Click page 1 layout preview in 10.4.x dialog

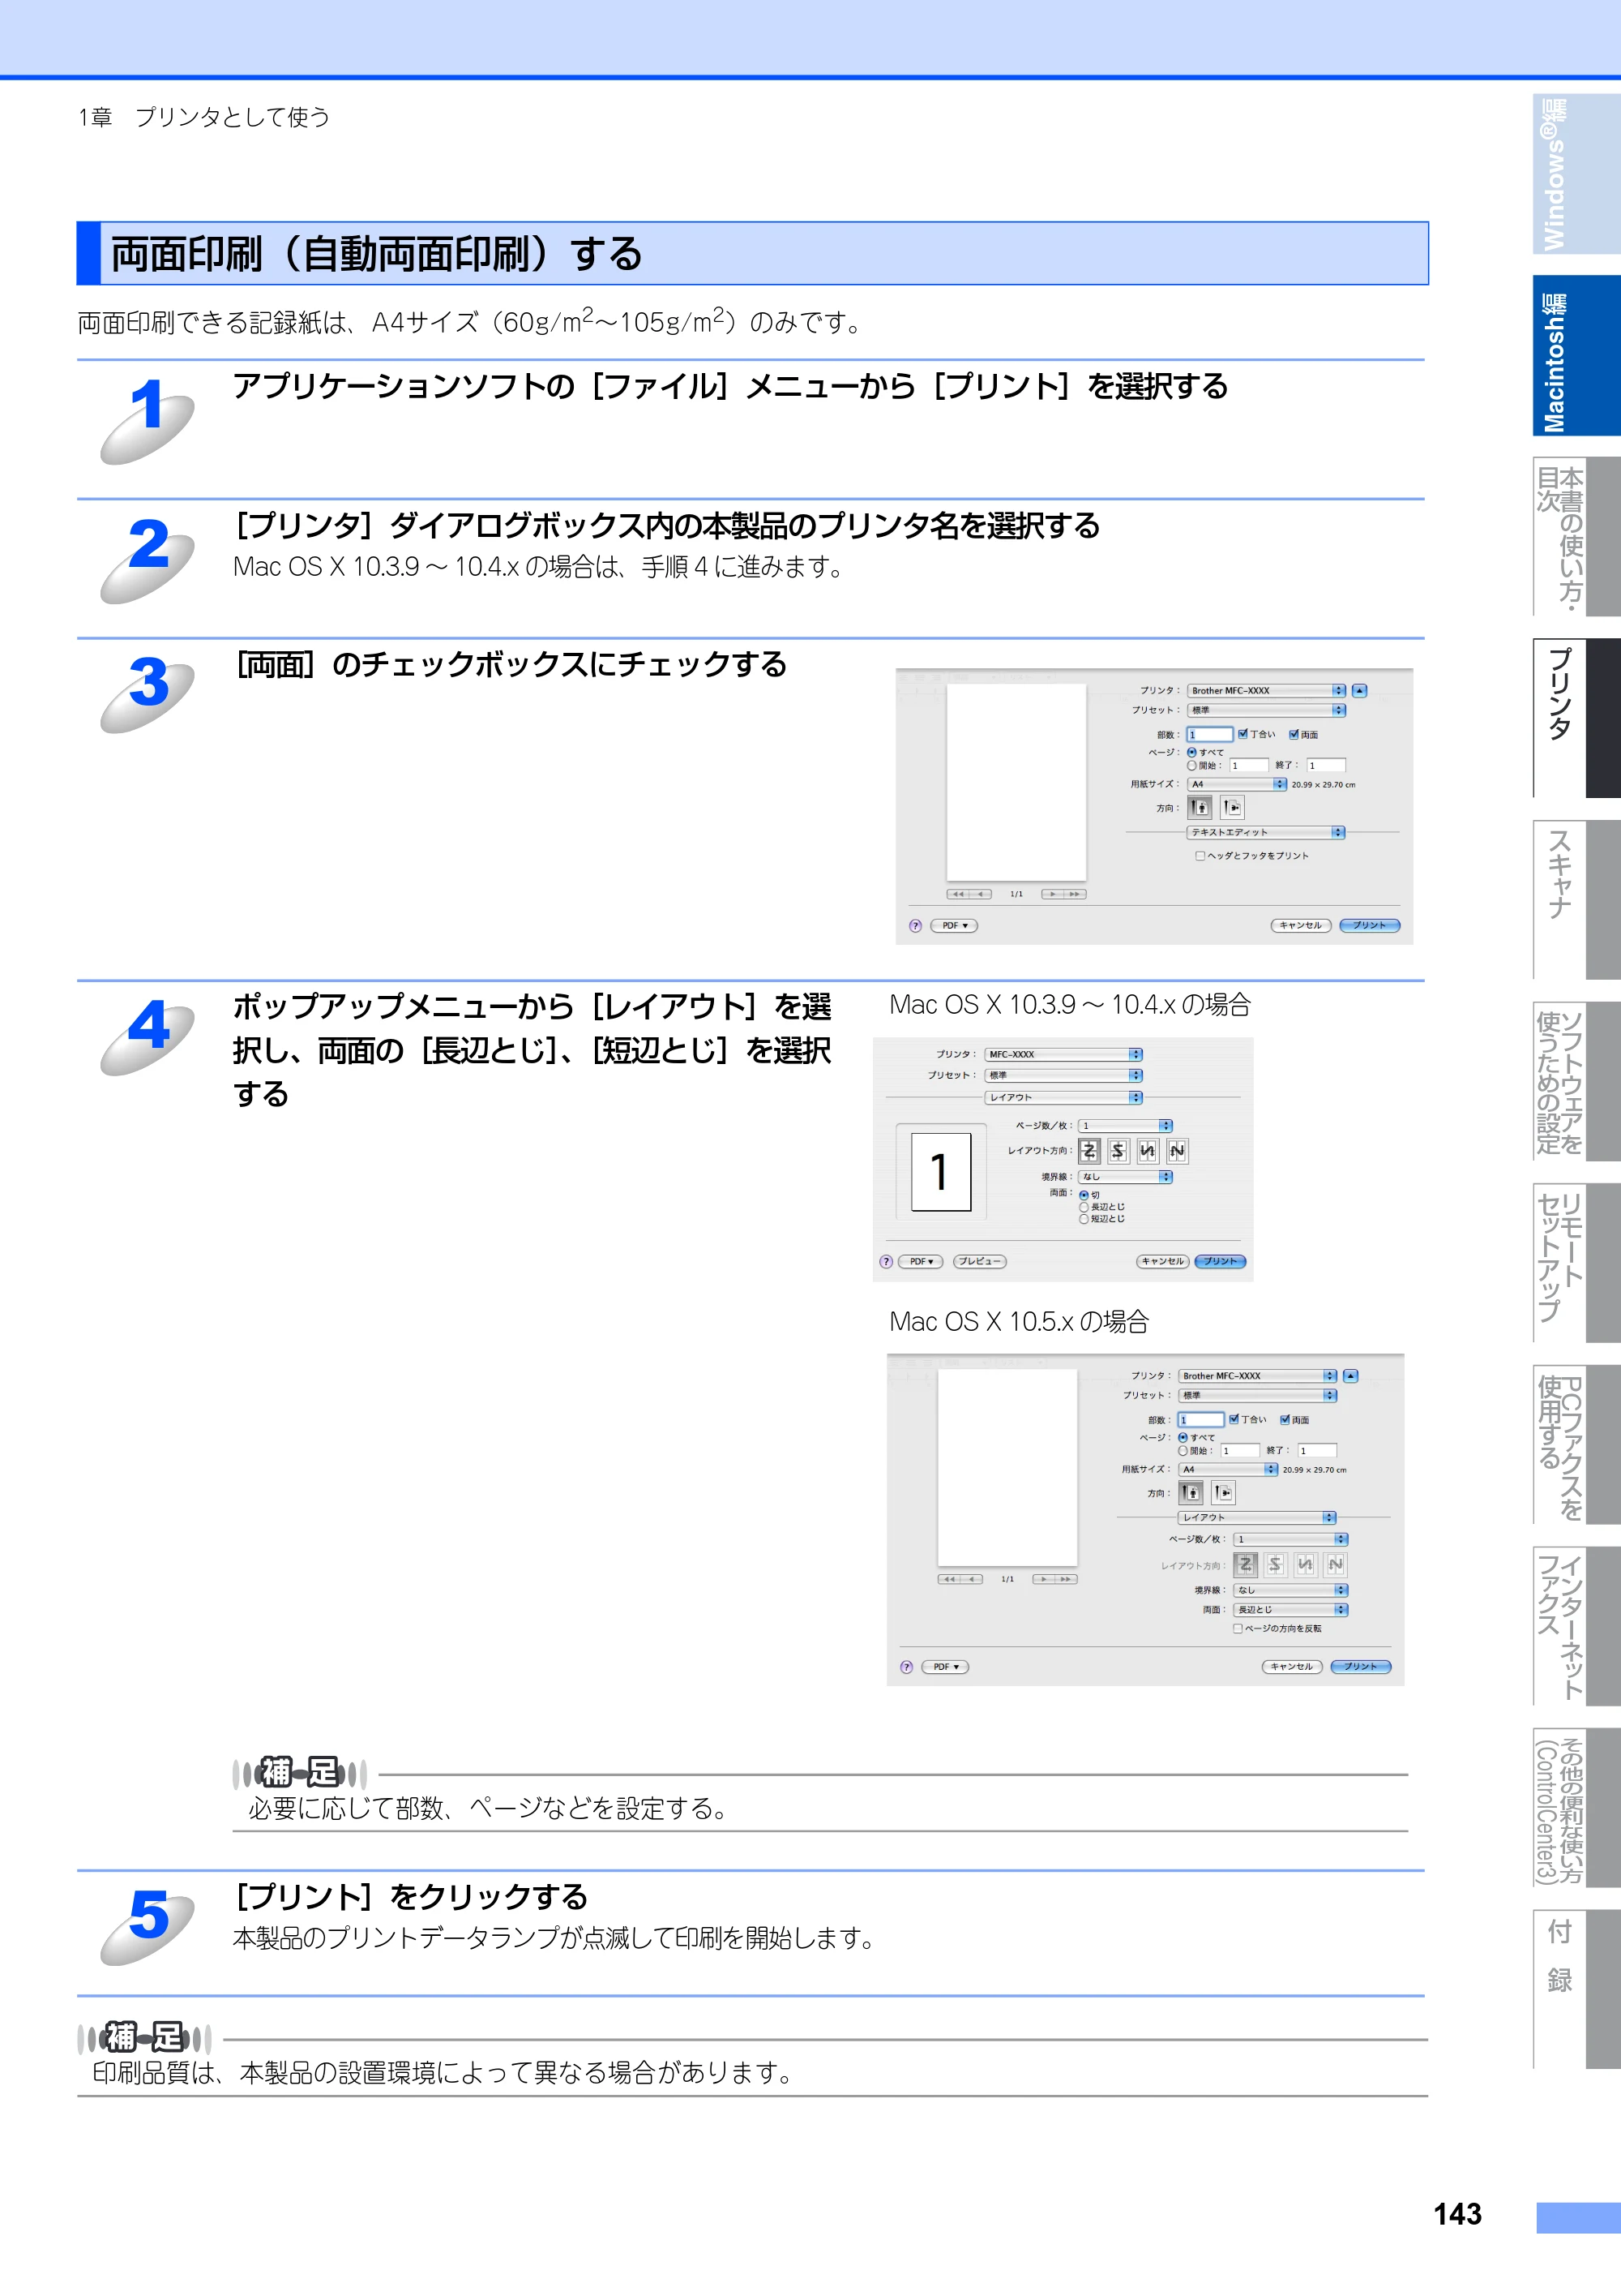tap(940, 1171)
